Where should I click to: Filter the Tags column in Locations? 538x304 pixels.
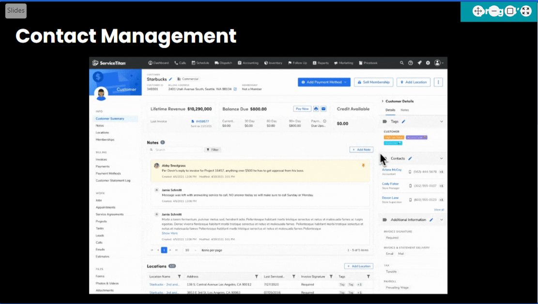tap(368, 276)
